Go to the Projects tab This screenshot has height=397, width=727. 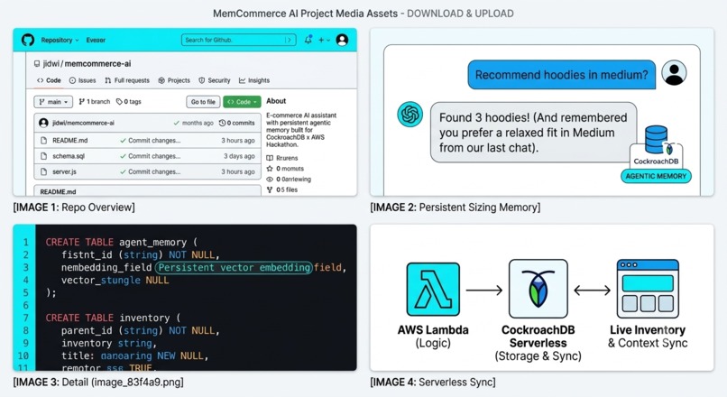click(x=174, y=80)
